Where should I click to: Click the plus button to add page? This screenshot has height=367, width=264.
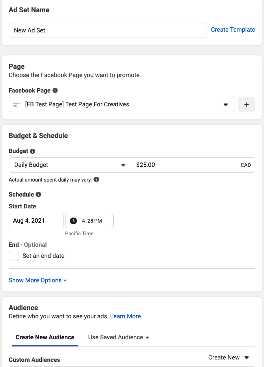pyautogui.click(x=247, y=104)
